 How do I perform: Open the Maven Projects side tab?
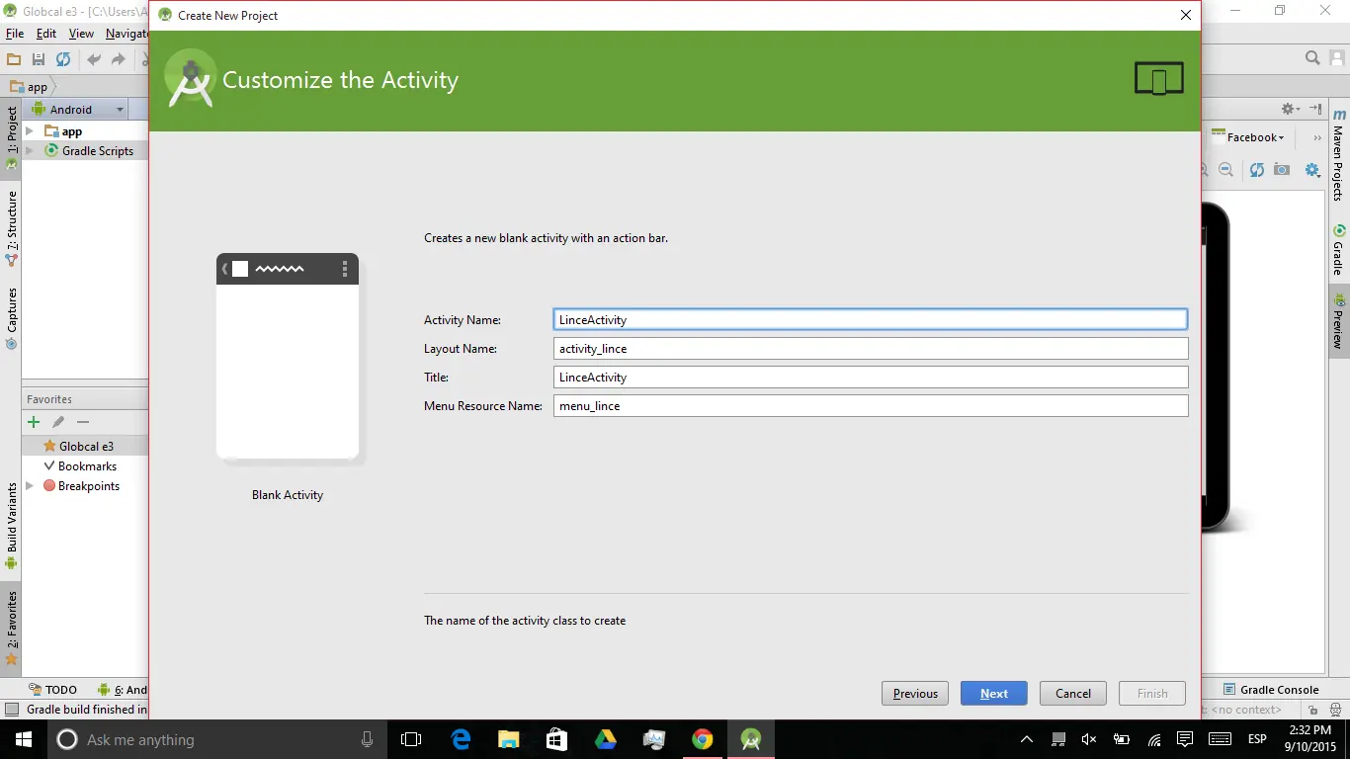(1339, 154)
